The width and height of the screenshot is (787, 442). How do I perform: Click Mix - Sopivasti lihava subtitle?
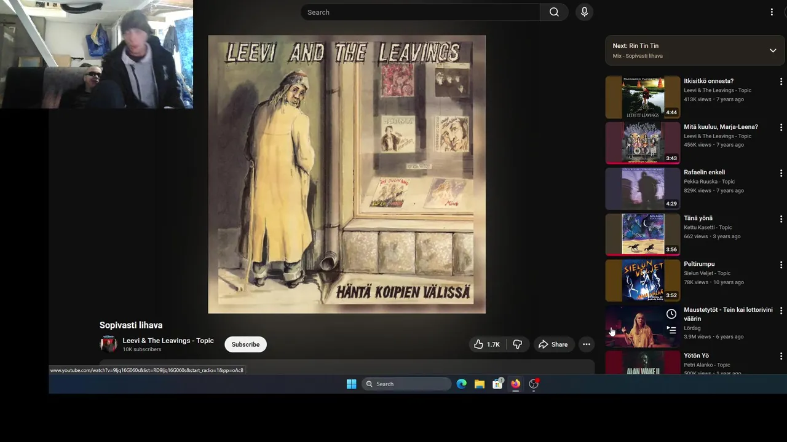point(638,56)
